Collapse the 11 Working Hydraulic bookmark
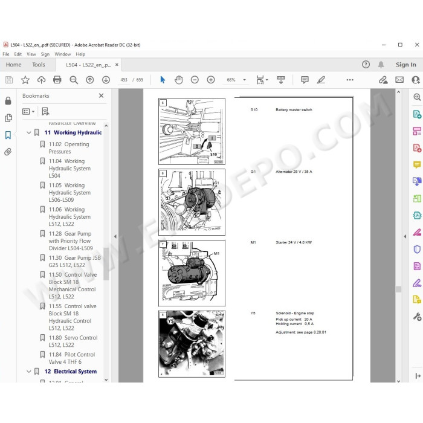 [29, 132]
